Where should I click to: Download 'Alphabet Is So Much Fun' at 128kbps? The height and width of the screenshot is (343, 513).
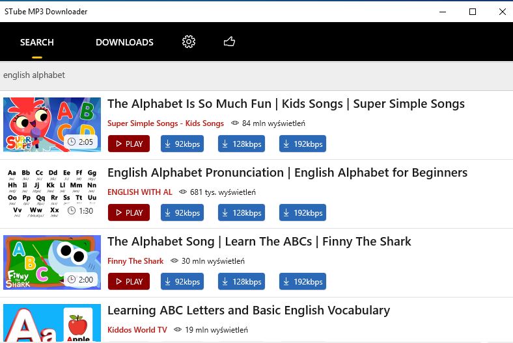pos(242,144)
